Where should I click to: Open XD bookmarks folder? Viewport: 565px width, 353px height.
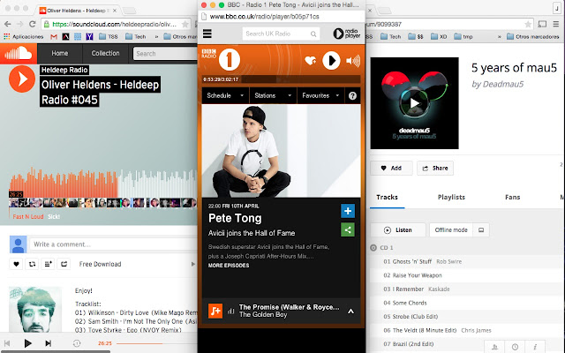(x=439, y=37)
